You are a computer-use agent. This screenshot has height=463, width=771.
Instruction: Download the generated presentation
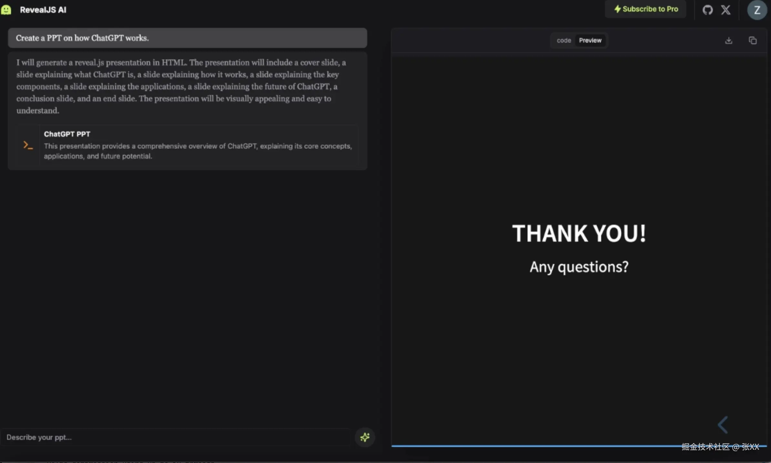pos(728,41)
